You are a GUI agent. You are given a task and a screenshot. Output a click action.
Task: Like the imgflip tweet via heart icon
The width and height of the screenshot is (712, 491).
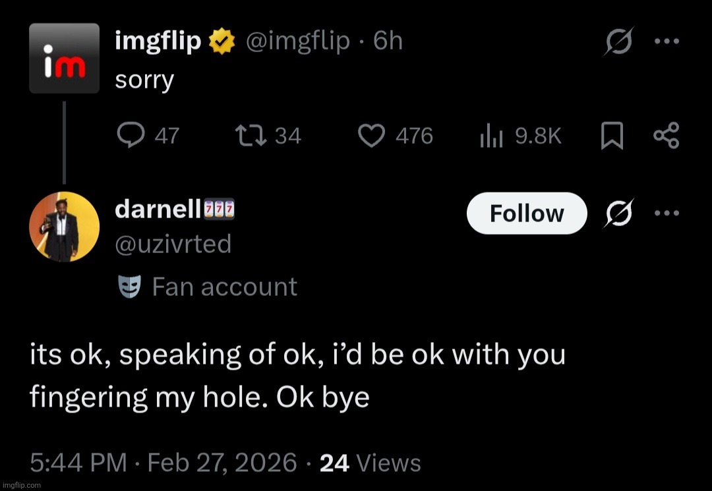pyautogui.click(x=371, y=136)
